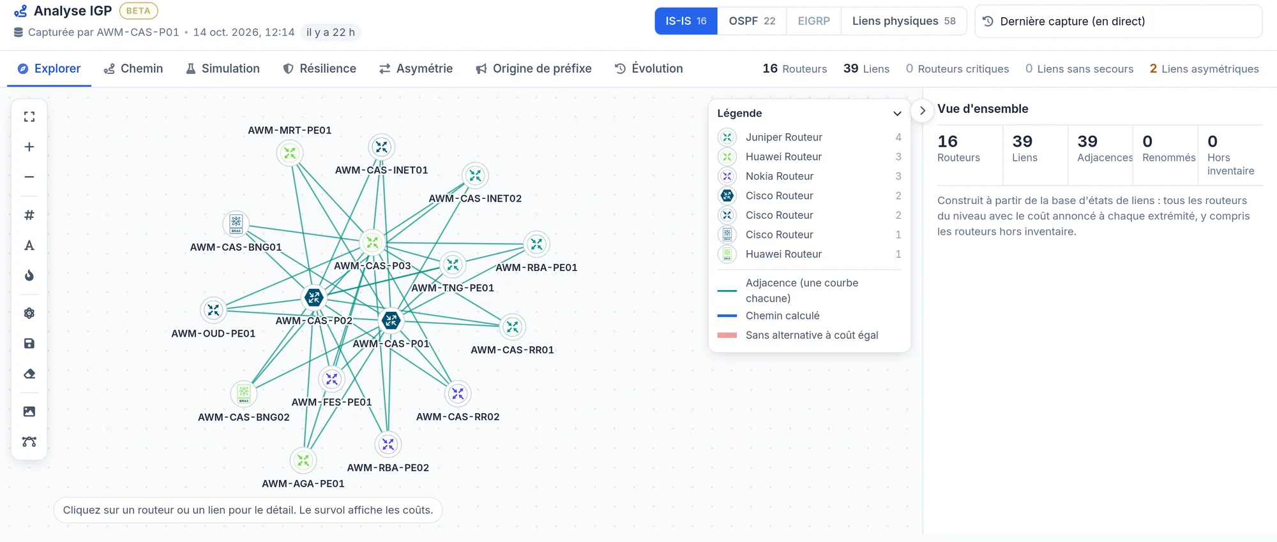This screenshot has height=542, width=1277.
Task: Click the curve edges icon at toolbar bottom
Action: point(29,441)
